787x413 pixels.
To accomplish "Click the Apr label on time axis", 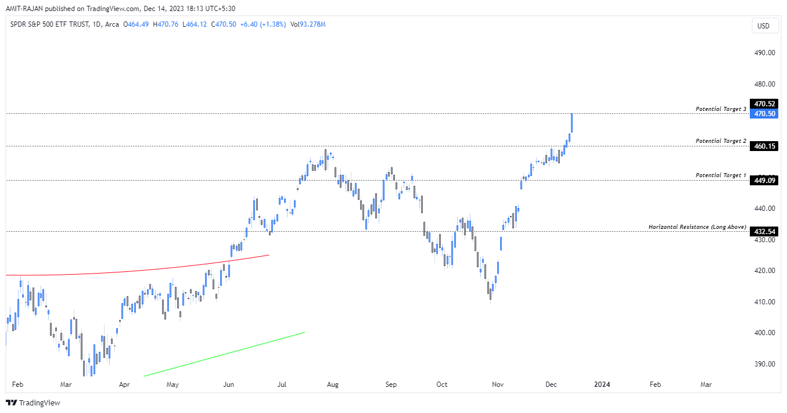I will pos(124,385).
